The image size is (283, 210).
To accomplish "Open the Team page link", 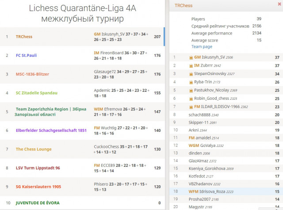I will tap(202, 47).
